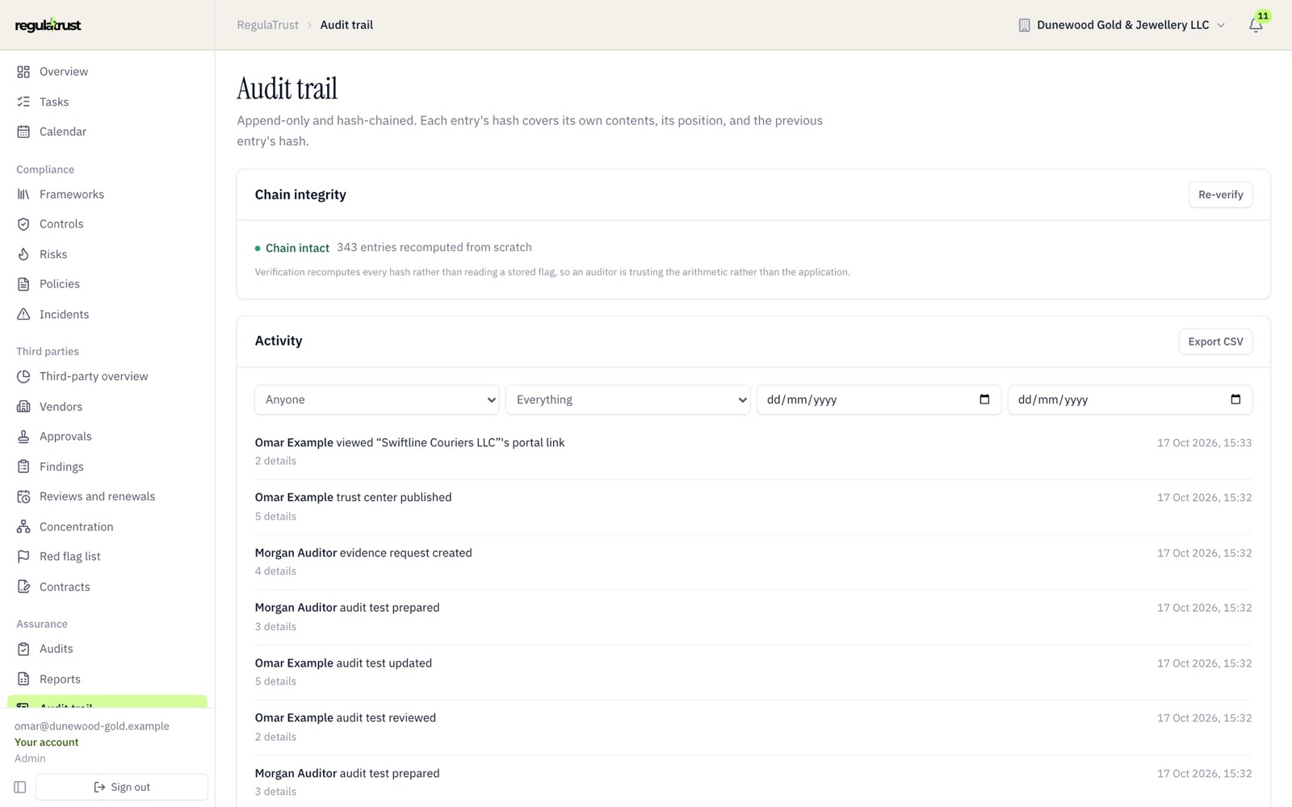Screen dimensions: 1292x807
Task: Click the Third-party overview pie icon
Action: pos(23,376)
